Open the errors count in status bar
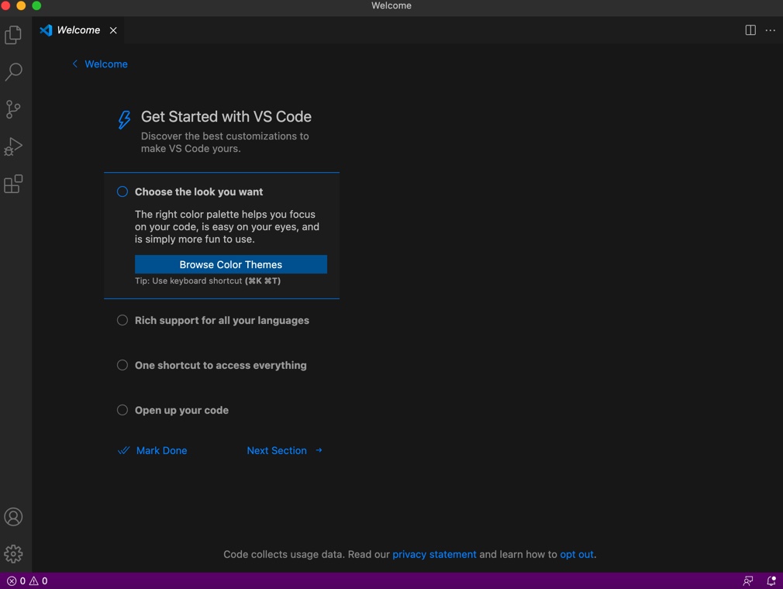 pos(16,580)
